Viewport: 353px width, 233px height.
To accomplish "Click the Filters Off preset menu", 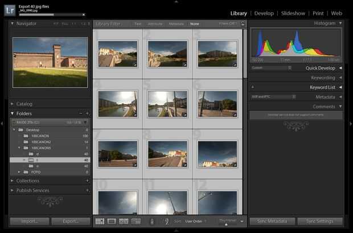I will (228, 23).
